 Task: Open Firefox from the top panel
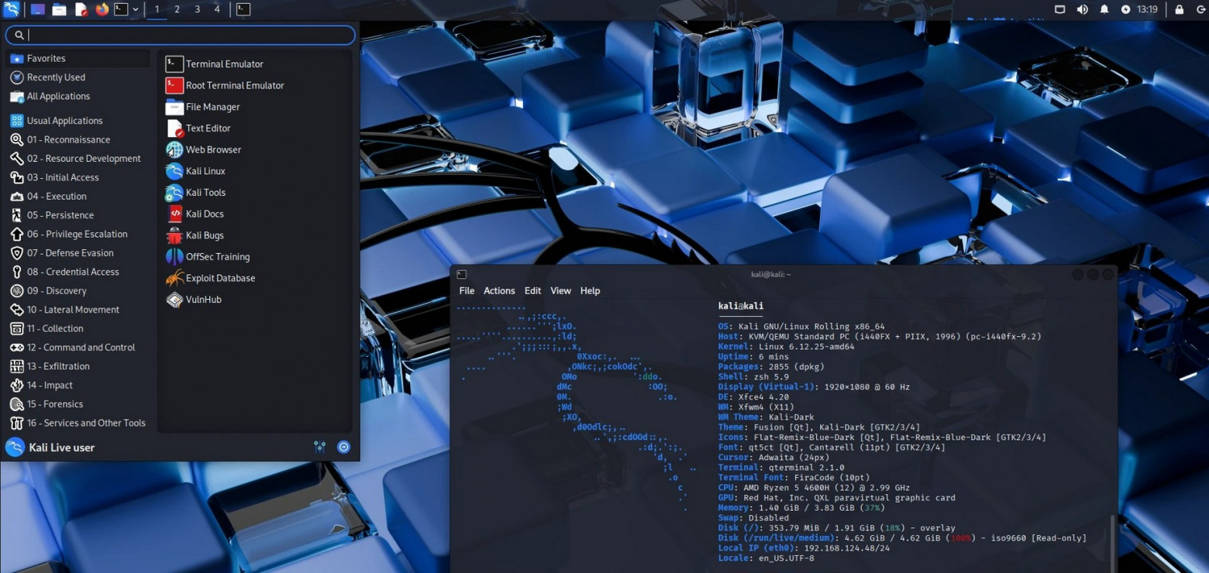click(102, 9)
